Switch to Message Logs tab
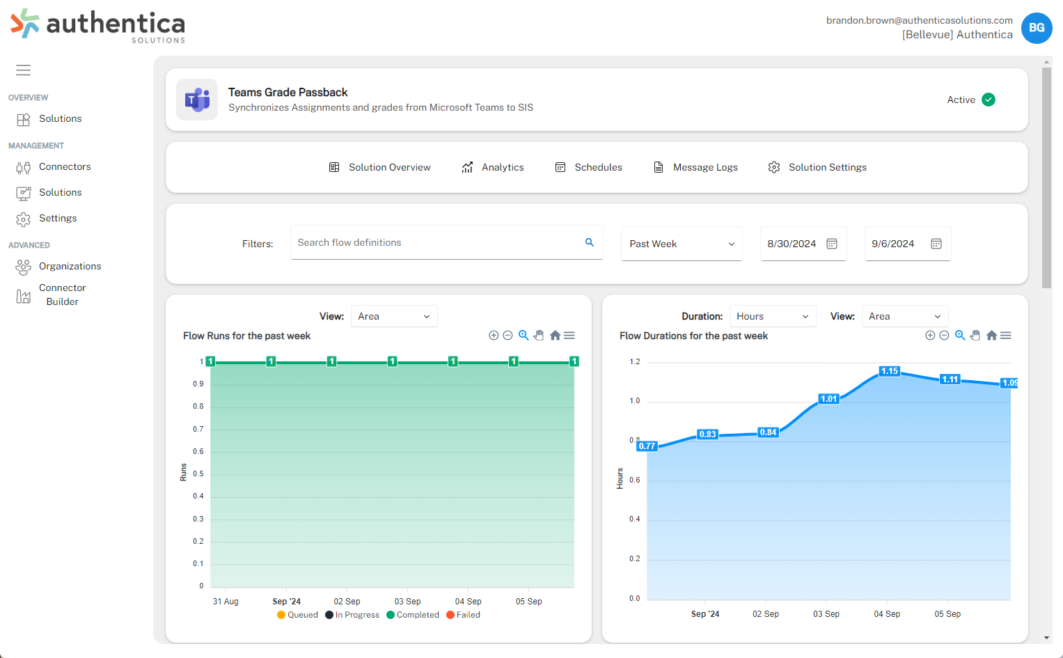The image size is (1063, 658). [x=695, y=167]
